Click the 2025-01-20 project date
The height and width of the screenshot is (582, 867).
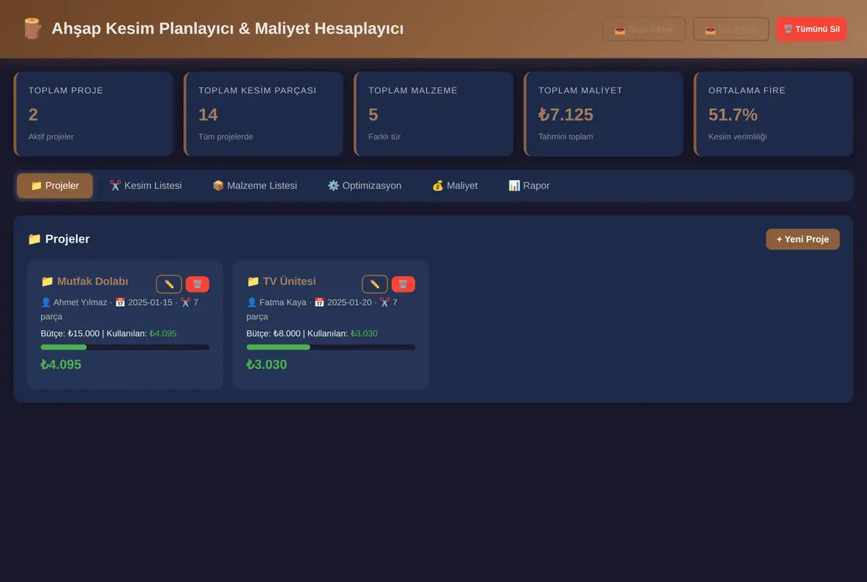349,303
